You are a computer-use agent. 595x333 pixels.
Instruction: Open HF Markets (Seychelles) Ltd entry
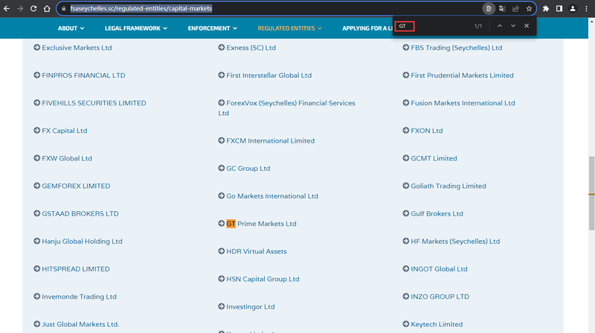pyautogui.click(x=455, y=242)
